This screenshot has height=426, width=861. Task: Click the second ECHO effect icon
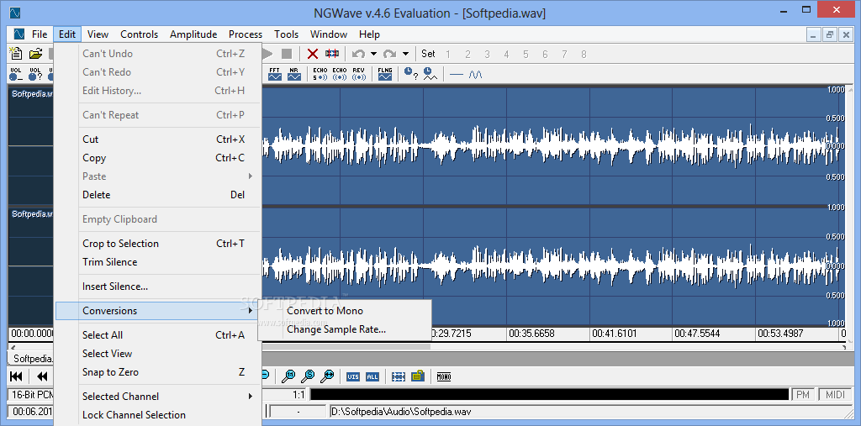tap(340, 74)
